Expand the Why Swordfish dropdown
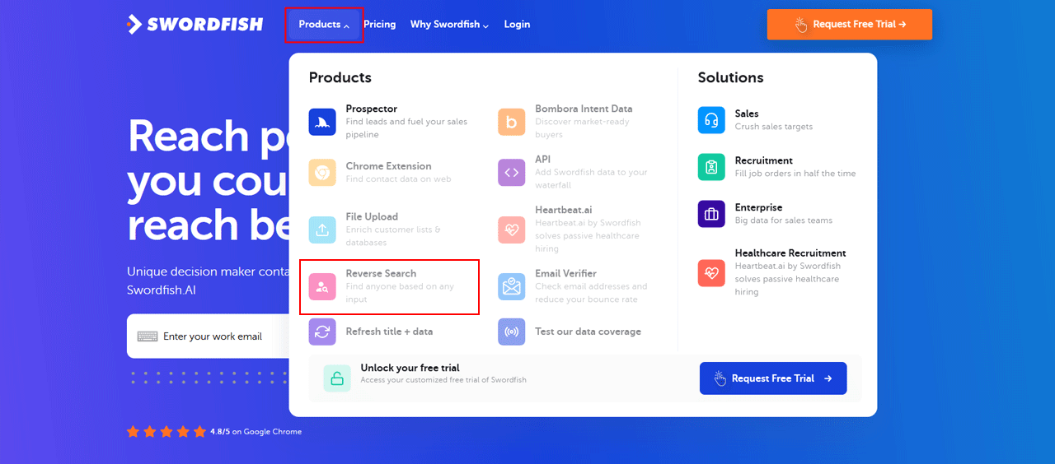The width and height of the screenshot is (1055, 464). tap(449, 25)
